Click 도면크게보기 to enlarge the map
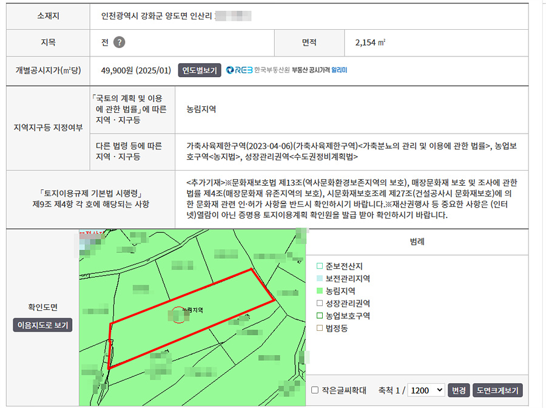Screen dimensions: 546x408 [497, 390]
